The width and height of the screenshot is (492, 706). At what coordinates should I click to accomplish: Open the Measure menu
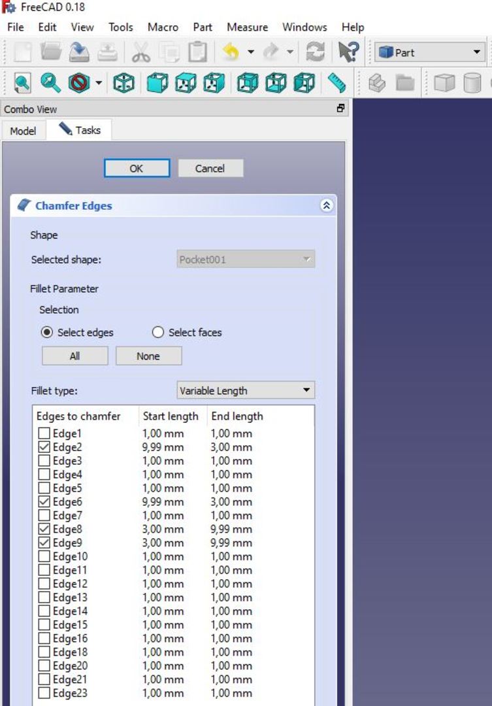coord(247,27)
